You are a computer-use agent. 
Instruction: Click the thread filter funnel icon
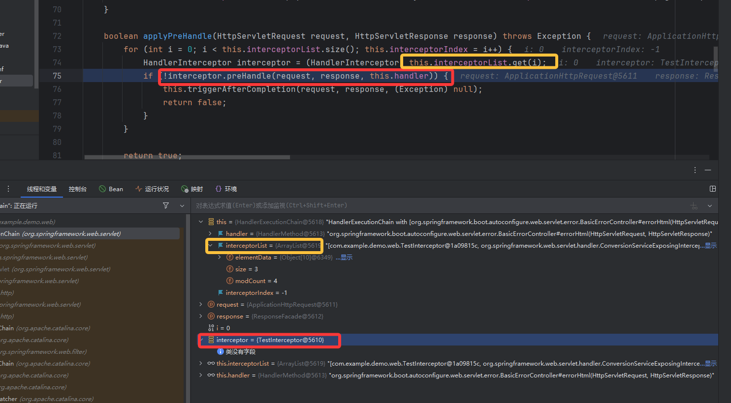point(166,205)
